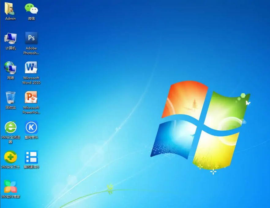The height and width of the screenshot is (208, 270).
Task: Select the 网络 (Network) desktop icon
Action: click(x=10, y=68)
